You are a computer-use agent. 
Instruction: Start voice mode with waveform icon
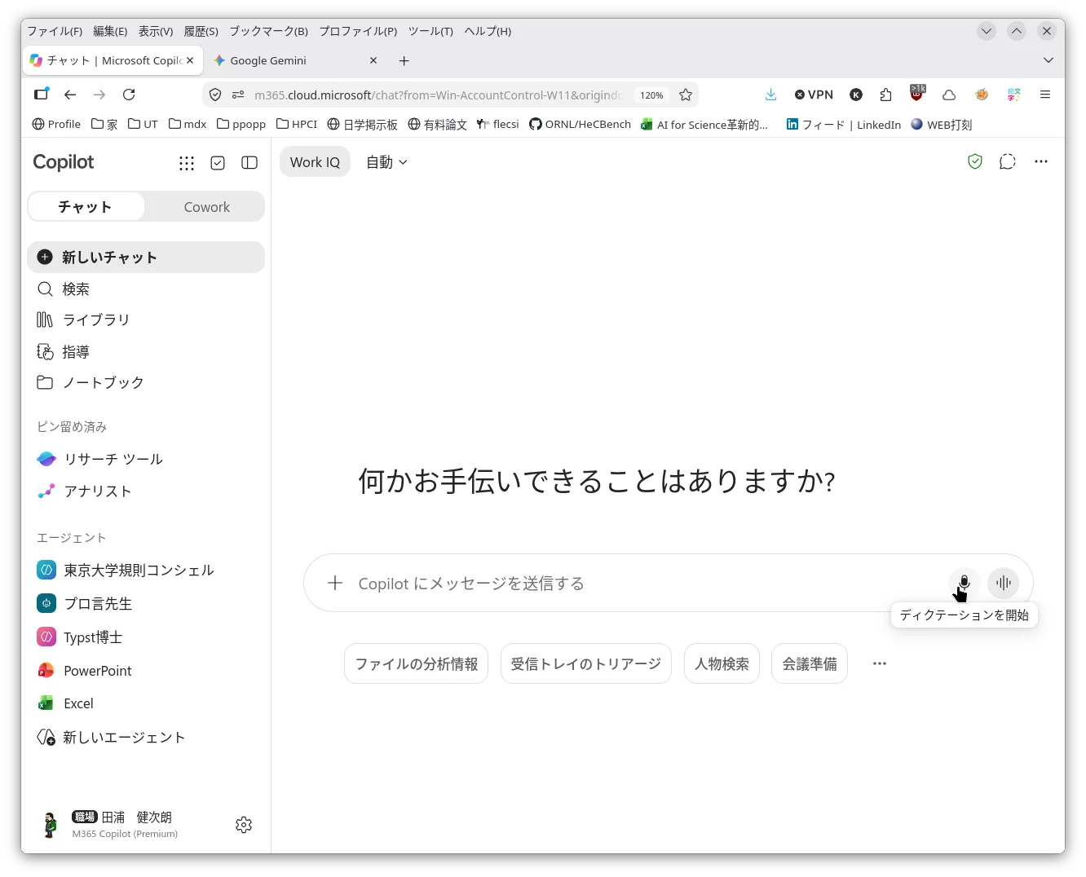(1003, 583)
